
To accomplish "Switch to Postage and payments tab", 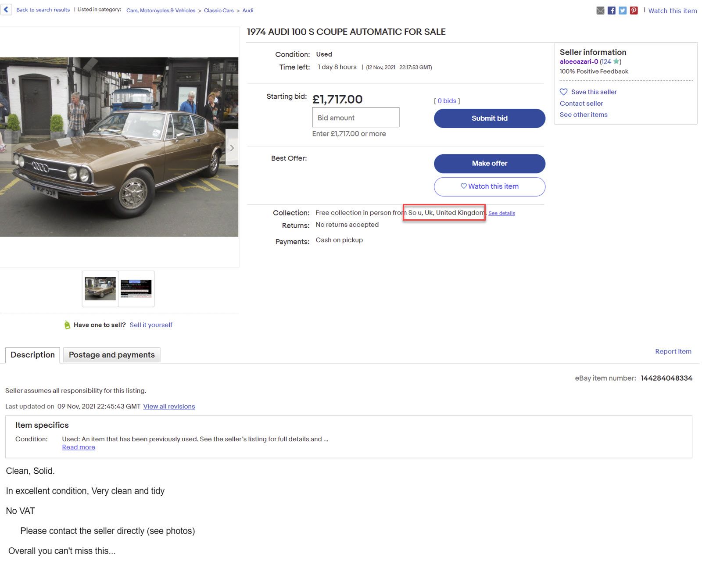I will tap(112, 355).
